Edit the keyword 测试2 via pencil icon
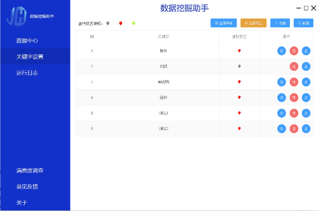 306,128
